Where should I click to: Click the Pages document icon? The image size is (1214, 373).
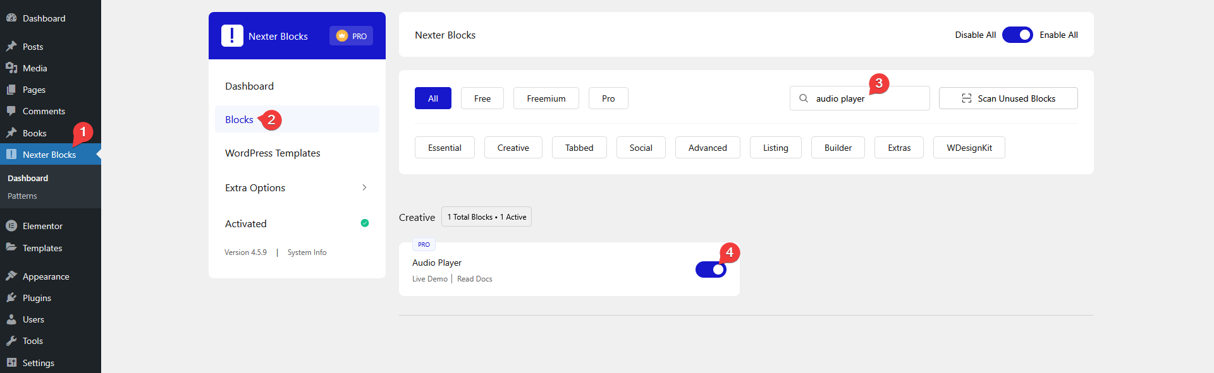point(11,90)
